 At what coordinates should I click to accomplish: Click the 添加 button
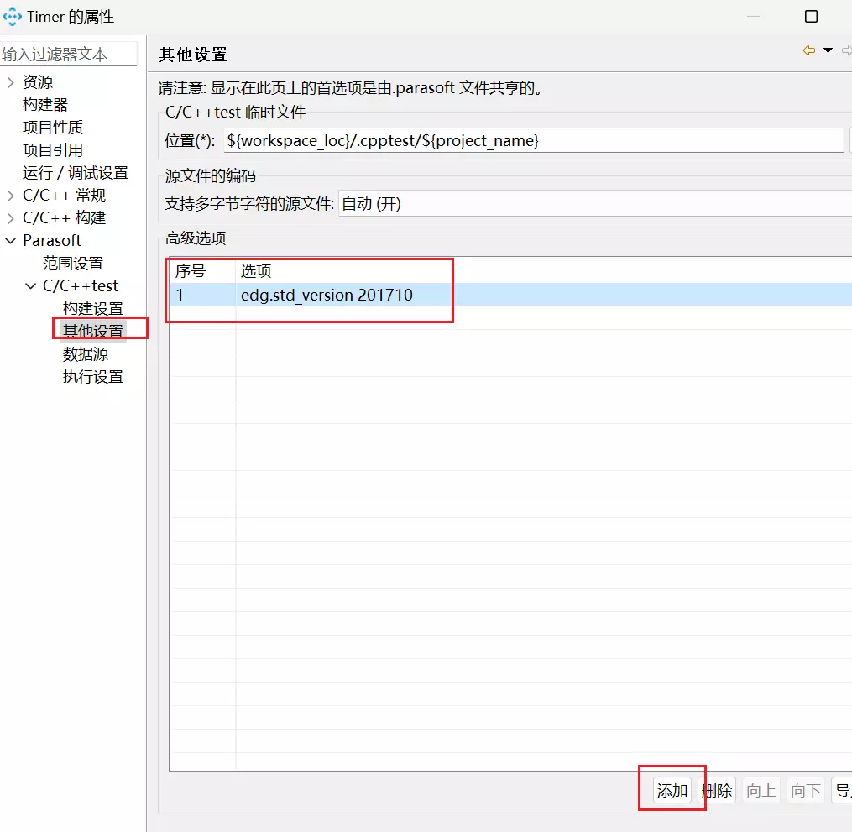[x=672, y=790]
